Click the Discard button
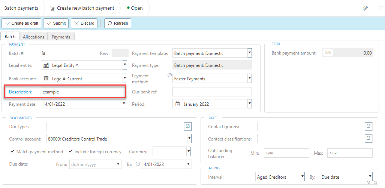Image resolution: width=385 pixels, height=188 pixels. [x=84, y=23]
